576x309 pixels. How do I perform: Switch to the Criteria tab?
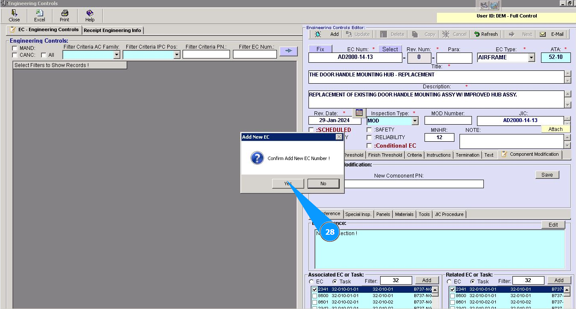click(414, 155)
